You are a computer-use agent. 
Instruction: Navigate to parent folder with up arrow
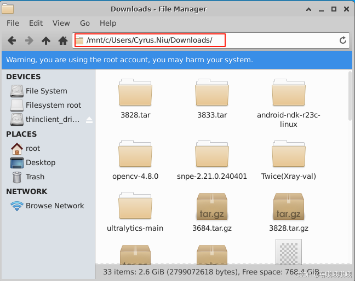(46, 40)
